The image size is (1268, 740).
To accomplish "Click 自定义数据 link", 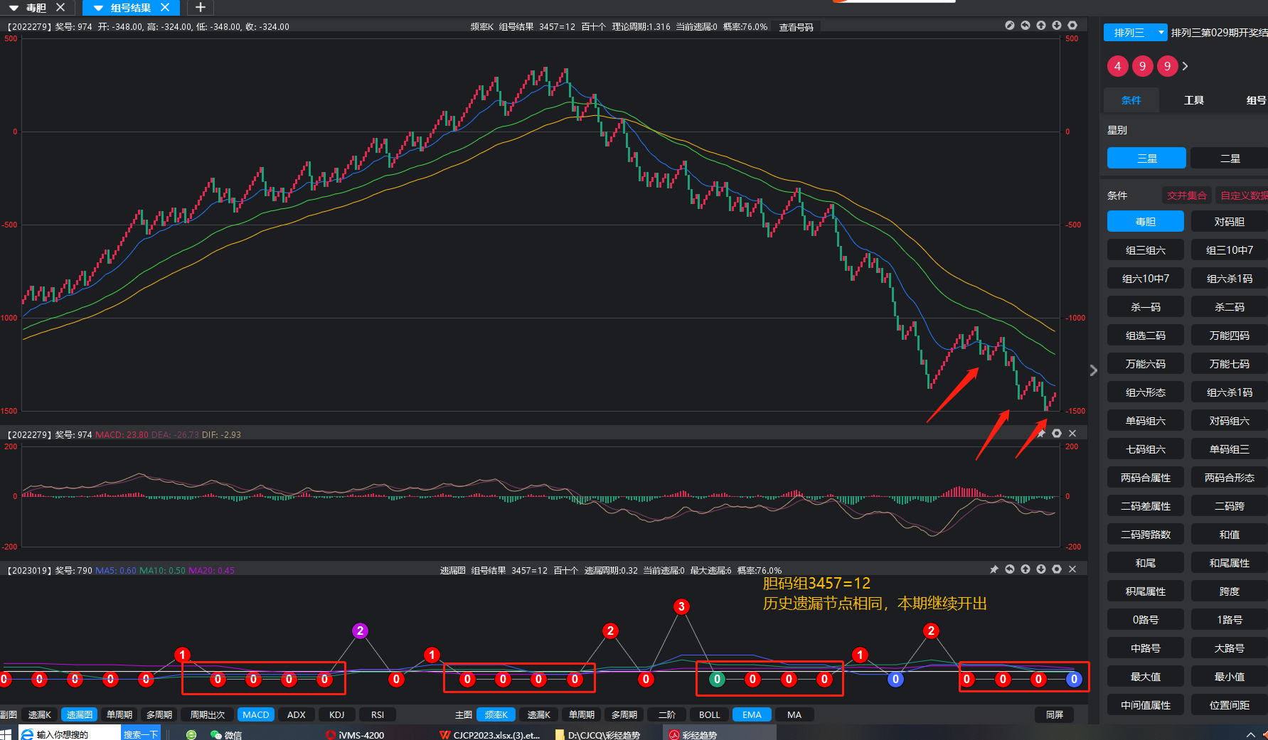I will [1242, 195].
